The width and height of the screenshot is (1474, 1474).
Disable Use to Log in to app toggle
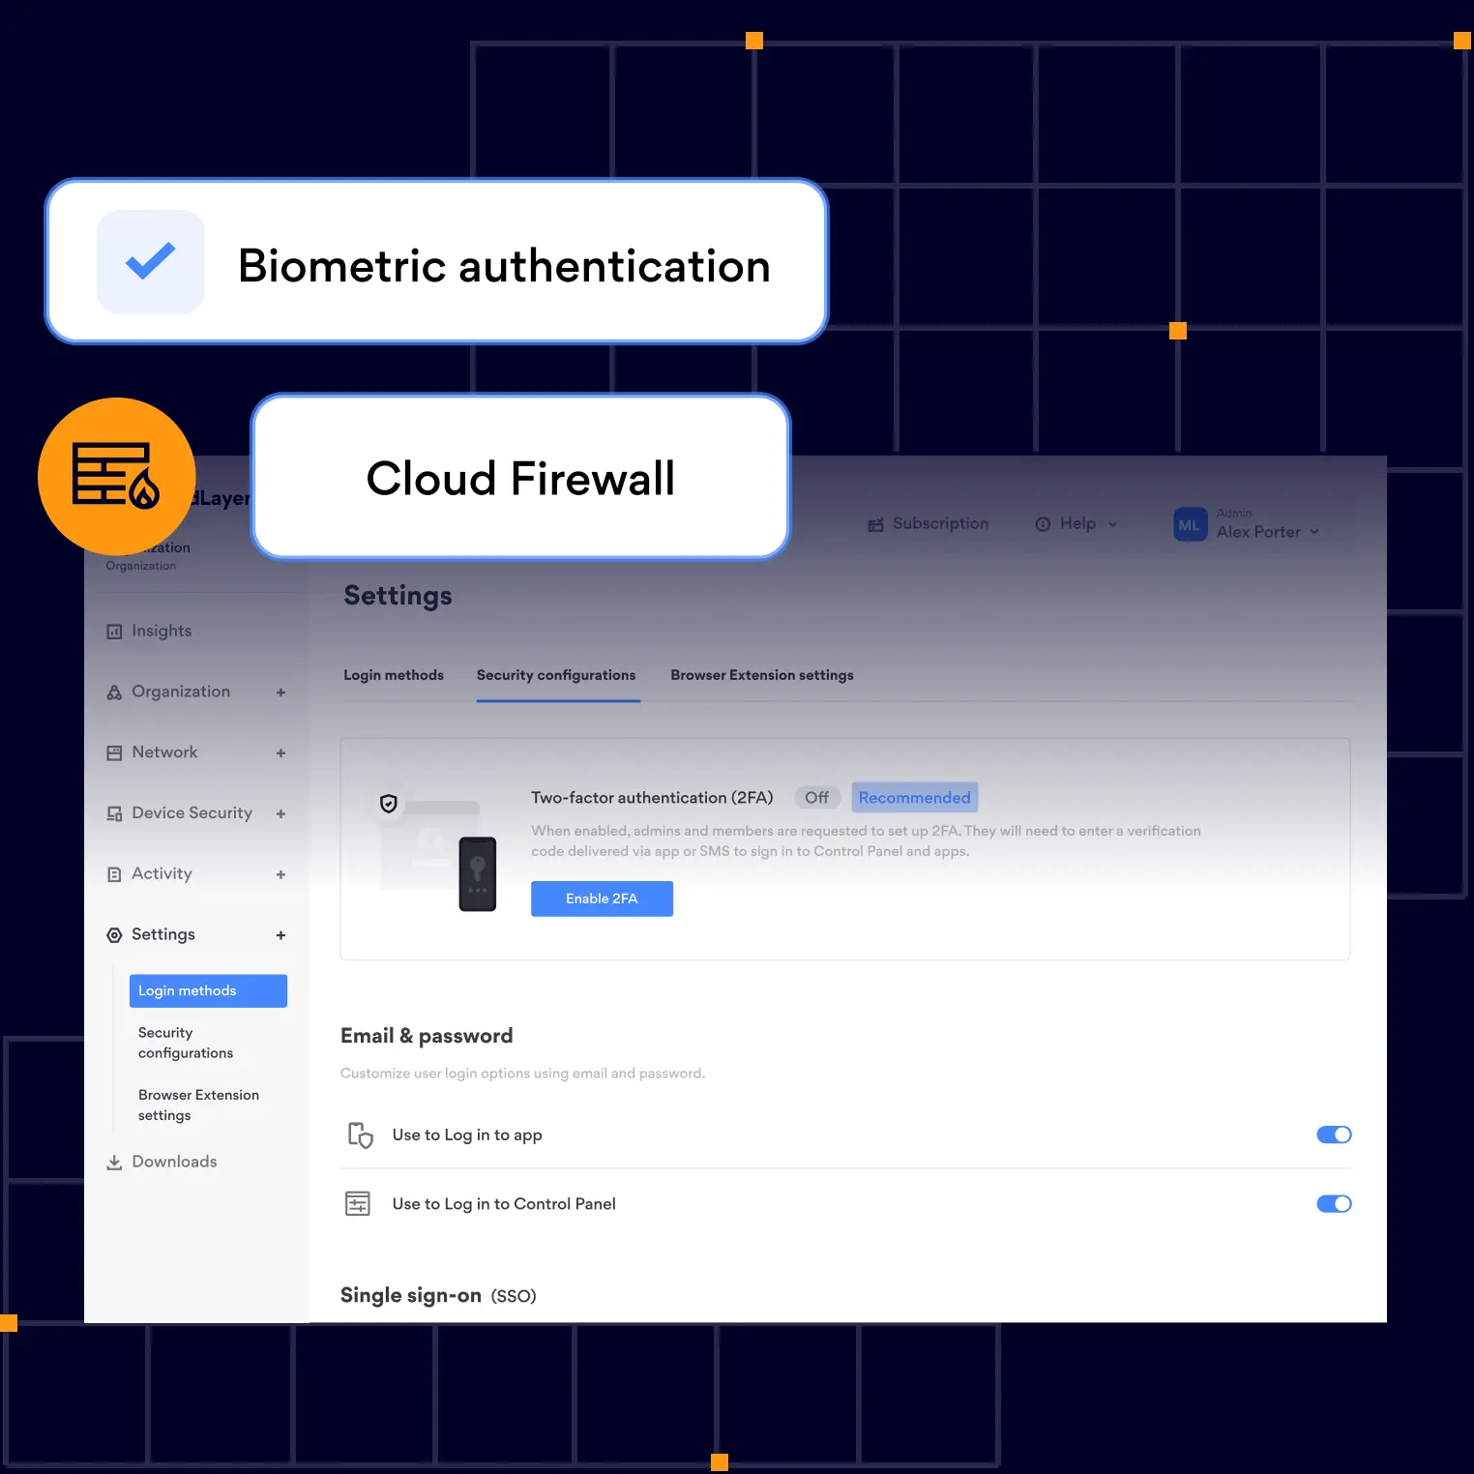[1334, 1135]
